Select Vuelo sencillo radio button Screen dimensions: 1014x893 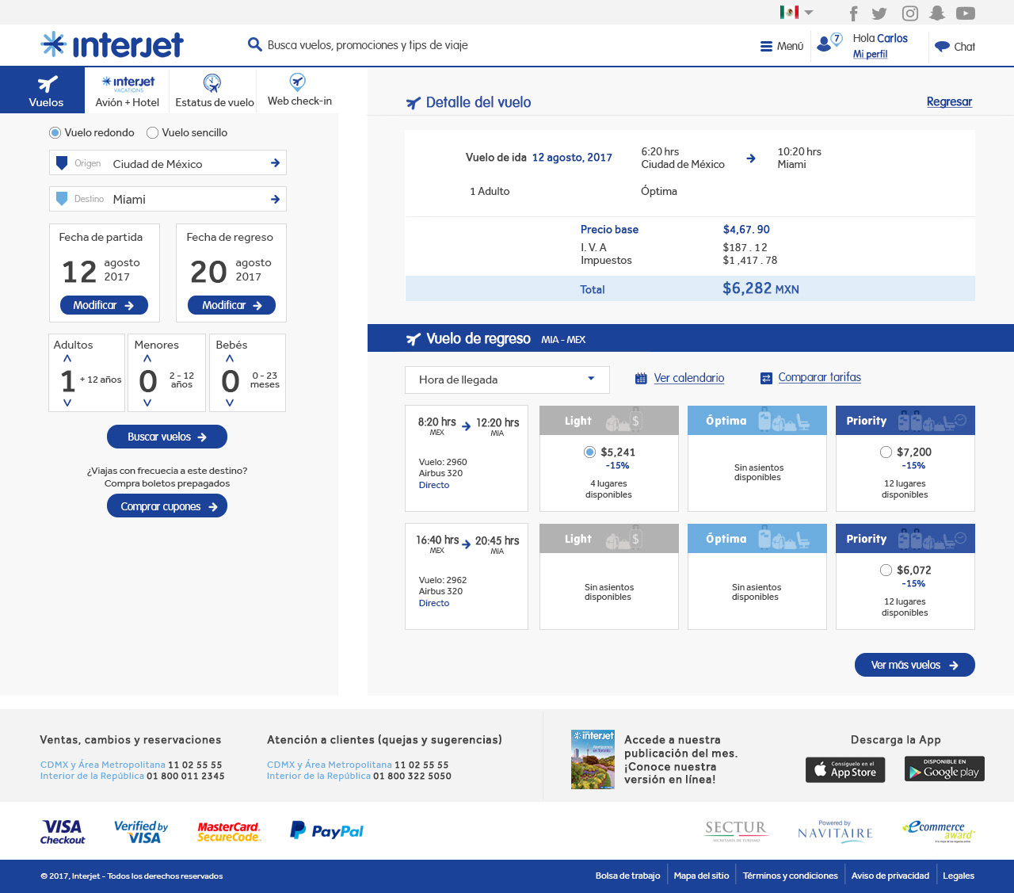pos(152,132)
